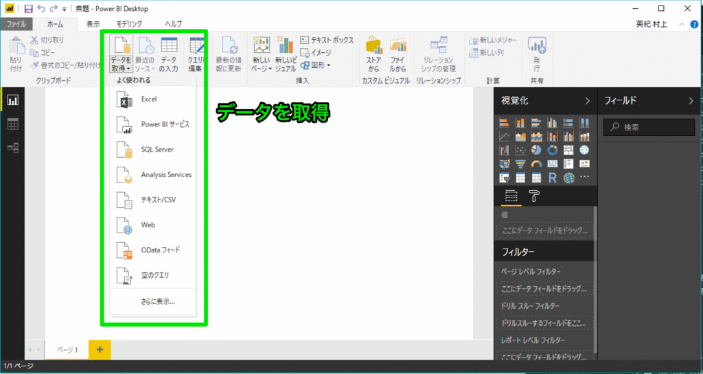Select the ribbon chart visual

click(x=584, y=137)
